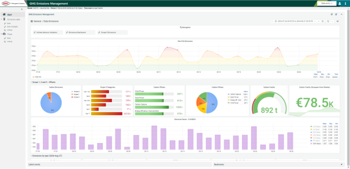Collapse the Emissions data tree section
Screen dimensions: 350x169
(1, 19)
